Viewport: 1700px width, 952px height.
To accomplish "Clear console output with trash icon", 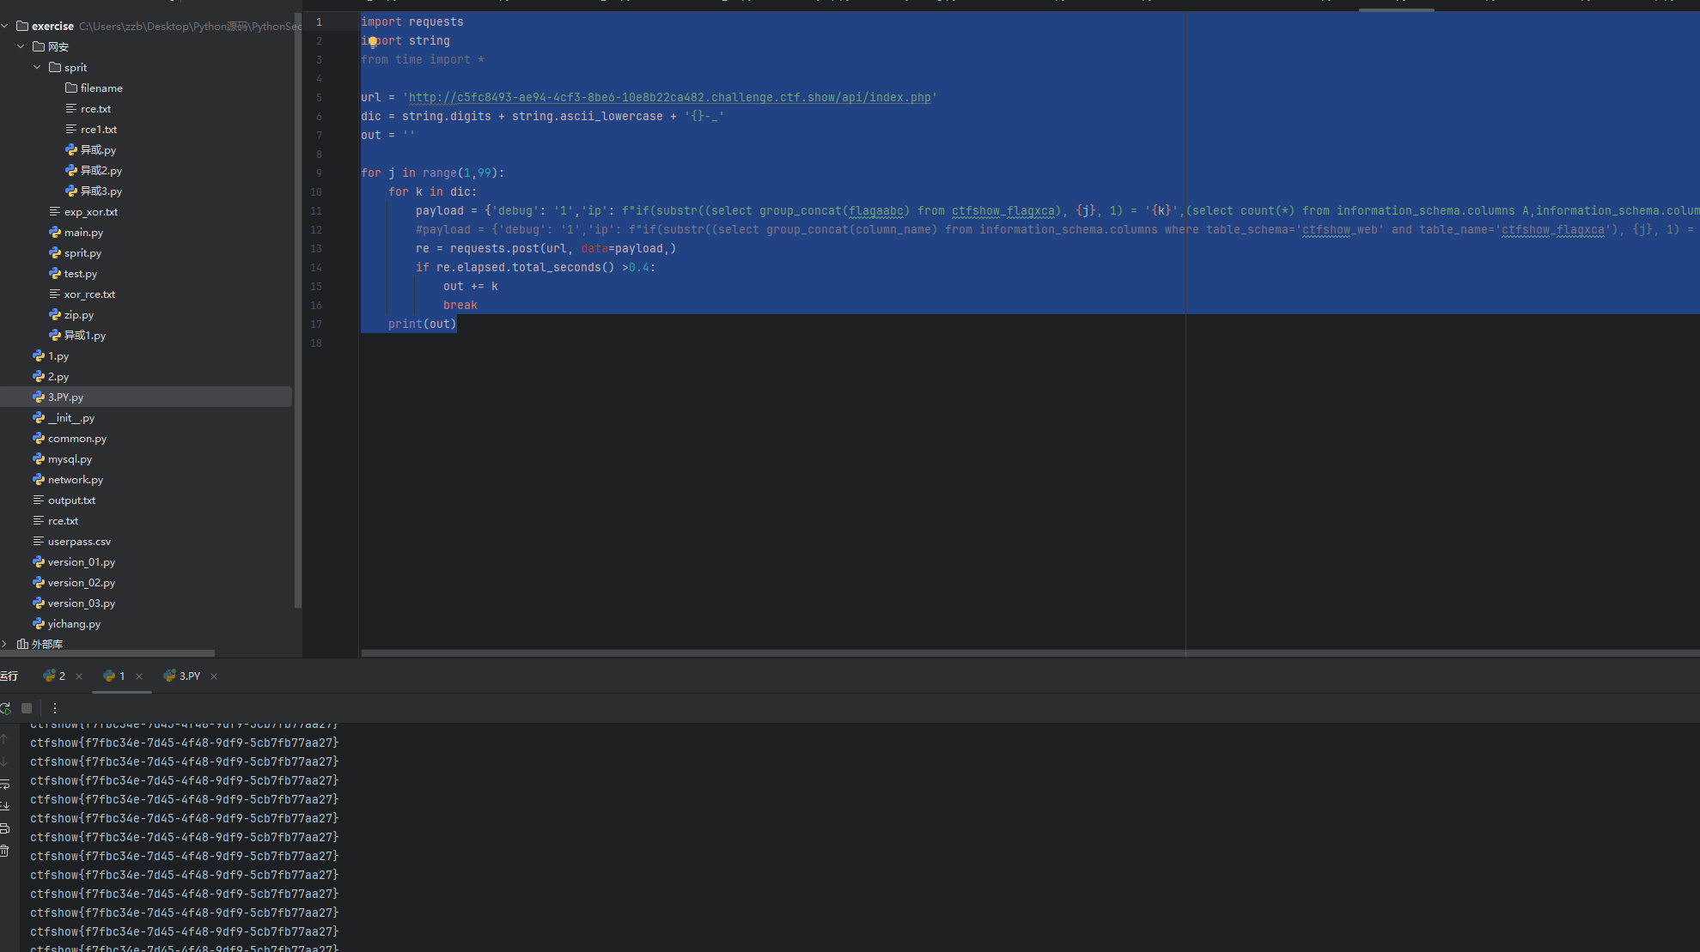I will coord(5,851).
